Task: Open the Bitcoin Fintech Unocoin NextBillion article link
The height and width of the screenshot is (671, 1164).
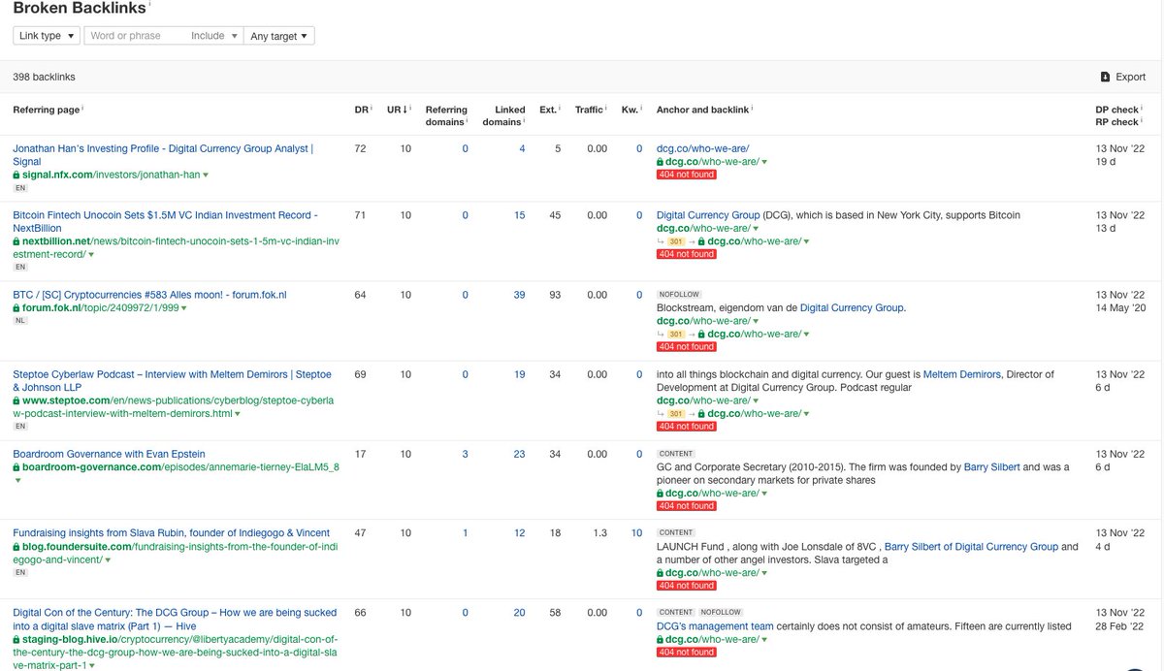Action: coord(165,221)
